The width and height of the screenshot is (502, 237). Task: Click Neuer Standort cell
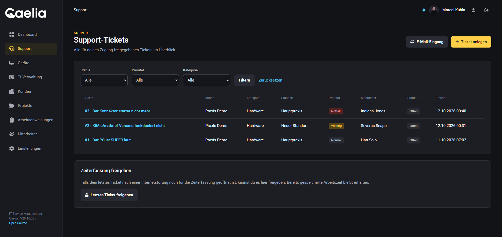coord(295,126)
